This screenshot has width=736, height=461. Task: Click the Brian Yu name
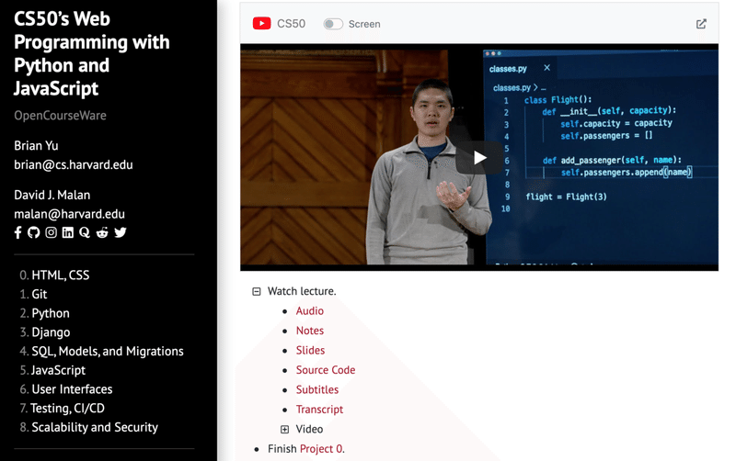point(36,146)
